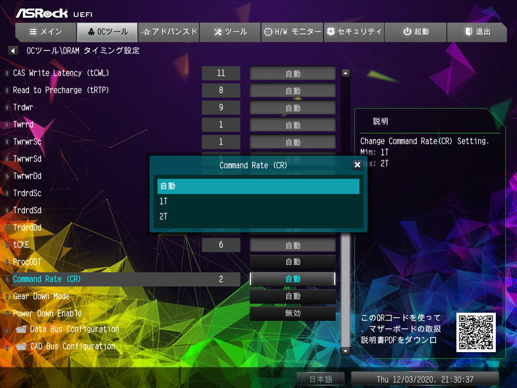Open the メイン main tab
Image resolution: width=517 pixels, height=388 pixels.
point(46,32)
